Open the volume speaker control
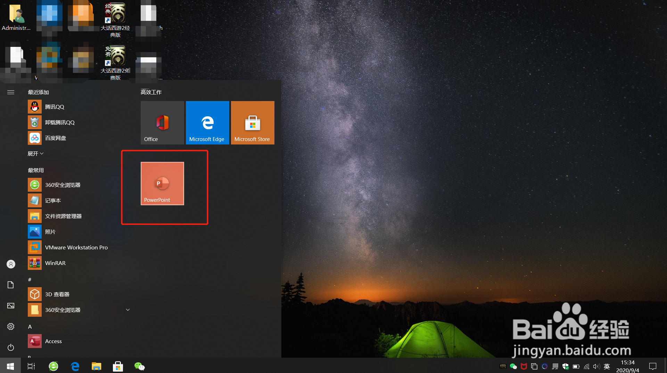This screenshot has height=373, width=667. [x=596, y=366]
